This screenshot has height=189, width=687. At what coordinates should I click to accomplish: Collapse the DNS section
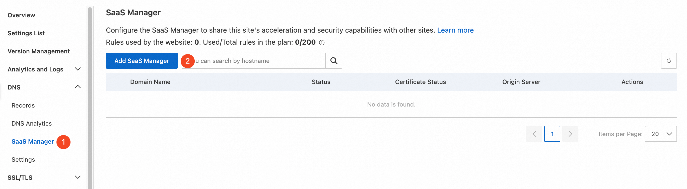pos(78,87)
